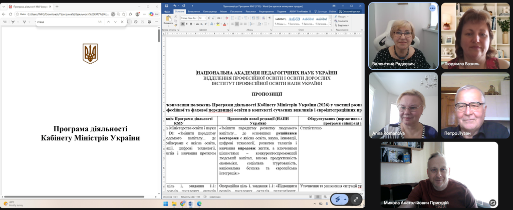Save the Word document from Quick Access toolbar

167,6
